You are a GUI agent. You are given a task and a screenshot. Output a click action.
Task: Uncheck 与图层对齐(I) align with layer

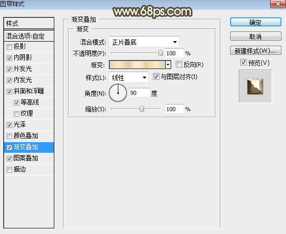(x=156, y=77)
